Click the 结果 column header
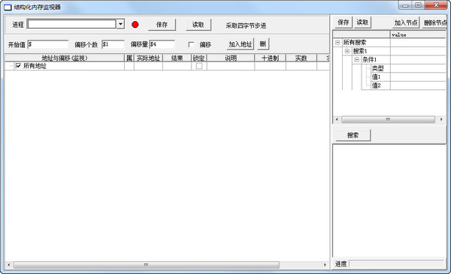This screenshot has height=274, width=451. point(177,58)
